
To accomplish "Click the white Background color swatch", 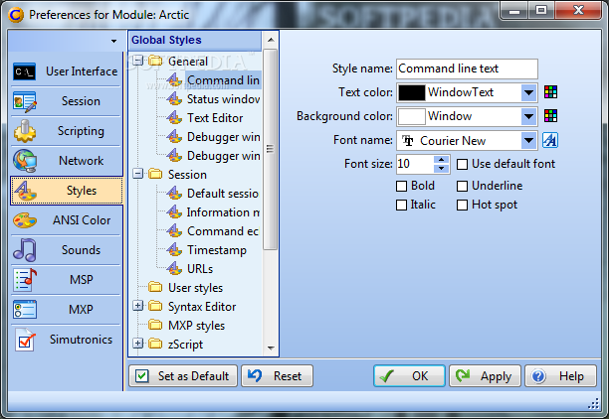I will click(412, 117).
